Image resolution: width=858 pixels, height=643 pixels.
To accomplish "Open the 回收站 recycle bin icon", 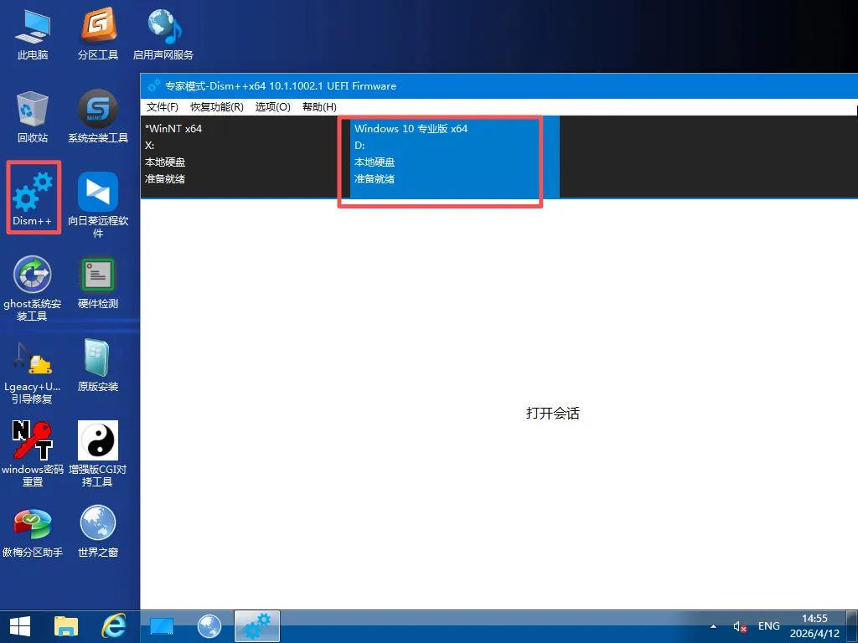I will pos(33,117).
